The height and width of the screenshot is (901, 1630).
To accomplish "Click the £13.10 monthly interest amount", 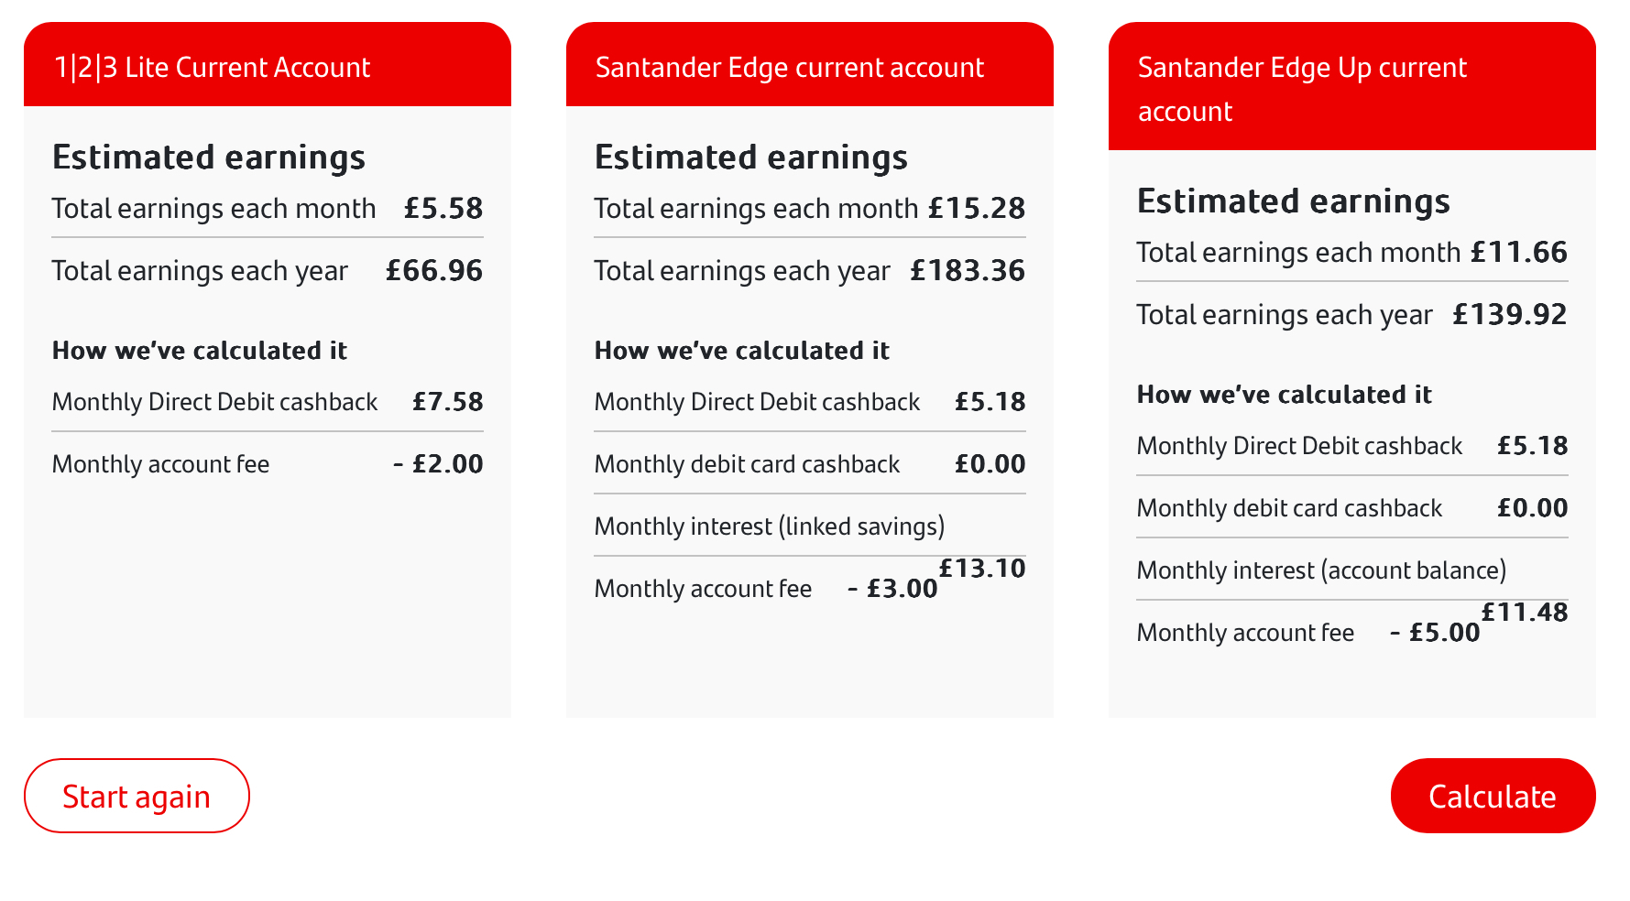I will click(982, 569).
